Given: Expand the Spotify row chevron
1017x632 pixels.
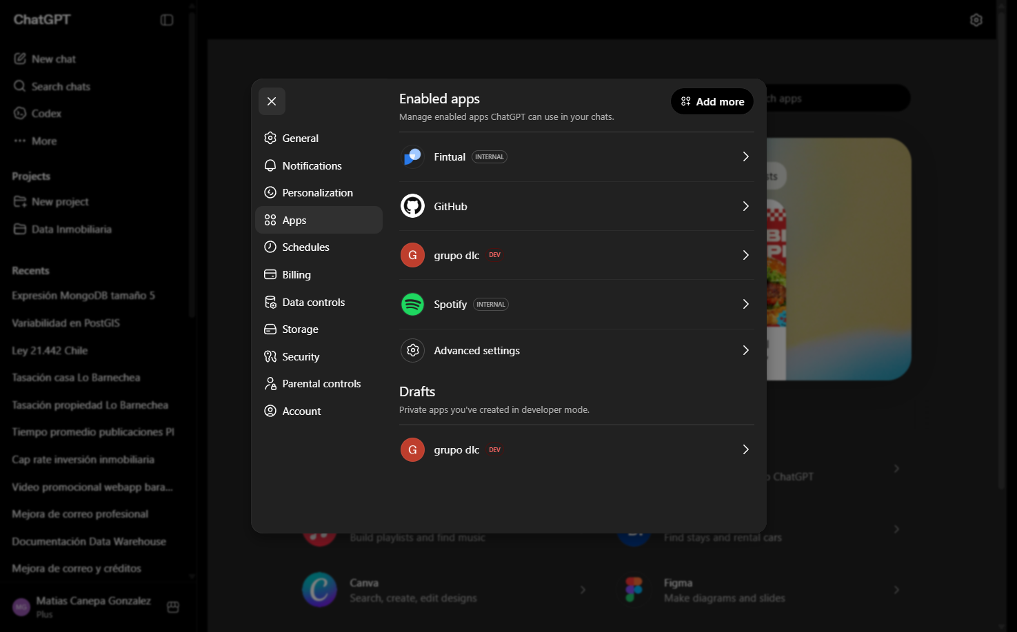Looking at the screenshot, I should [745, 304].
